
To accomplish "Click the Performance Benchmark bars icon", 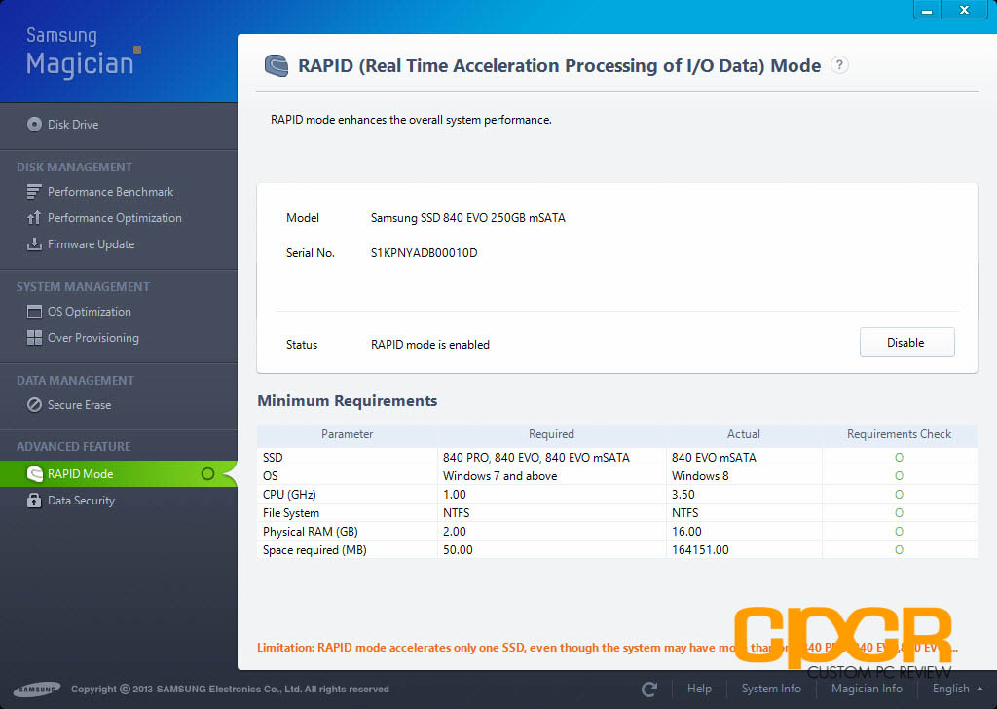I will [34, 192].
